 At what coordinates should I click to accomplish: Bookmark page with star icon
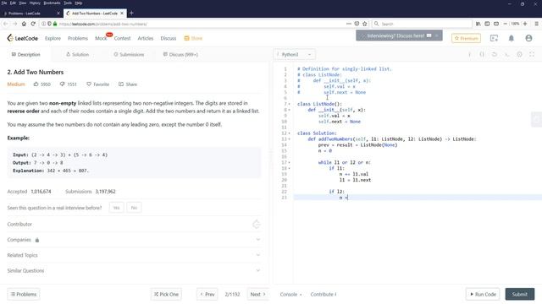pyautogui.click(x=365, y=24)
